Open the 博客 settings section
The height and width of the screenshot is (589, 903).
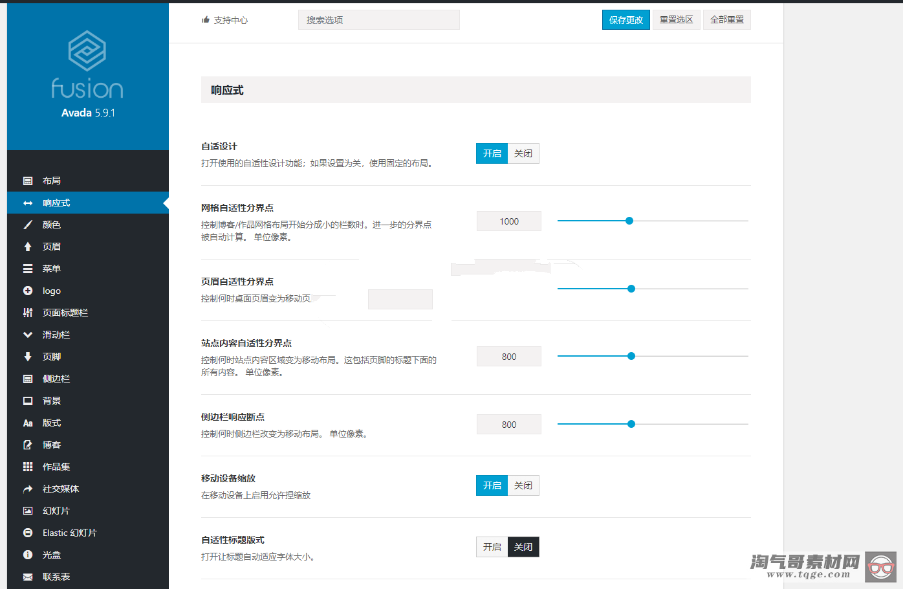tap(88, 445)
